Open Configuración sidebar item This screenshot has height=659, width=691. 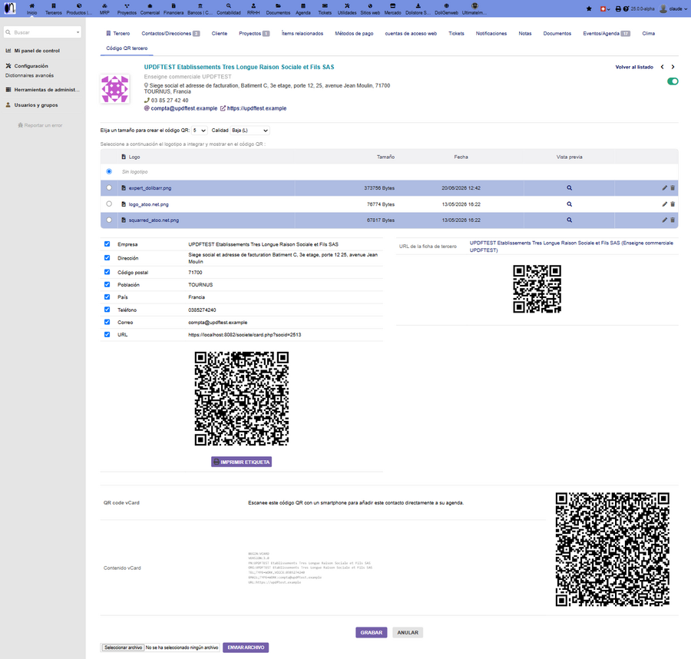tap(31, 66)
